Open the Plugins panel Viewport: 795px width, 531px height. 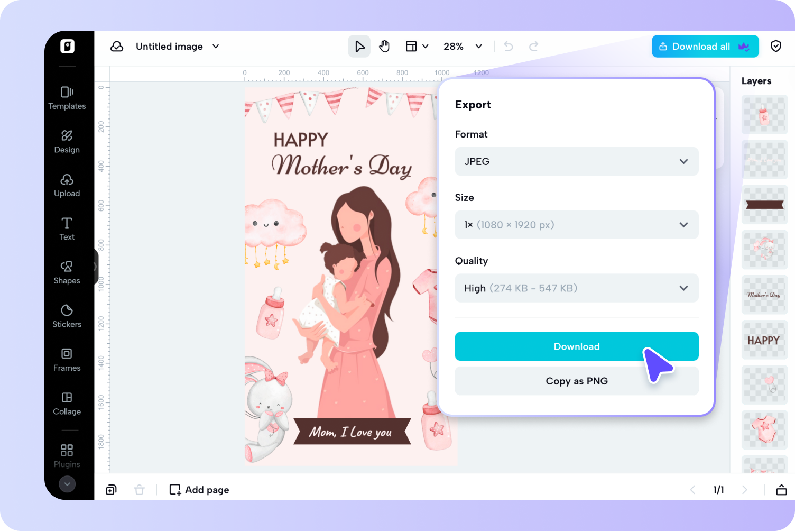67,455
